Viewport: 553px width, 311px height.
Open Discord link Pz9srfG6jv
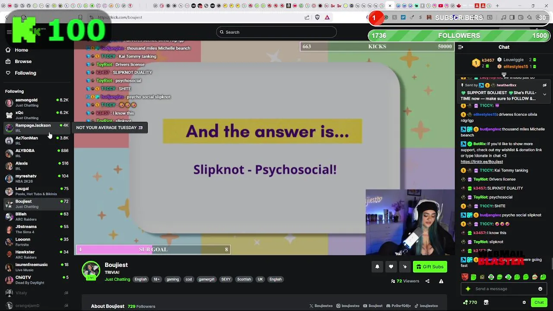pos(398,306)
